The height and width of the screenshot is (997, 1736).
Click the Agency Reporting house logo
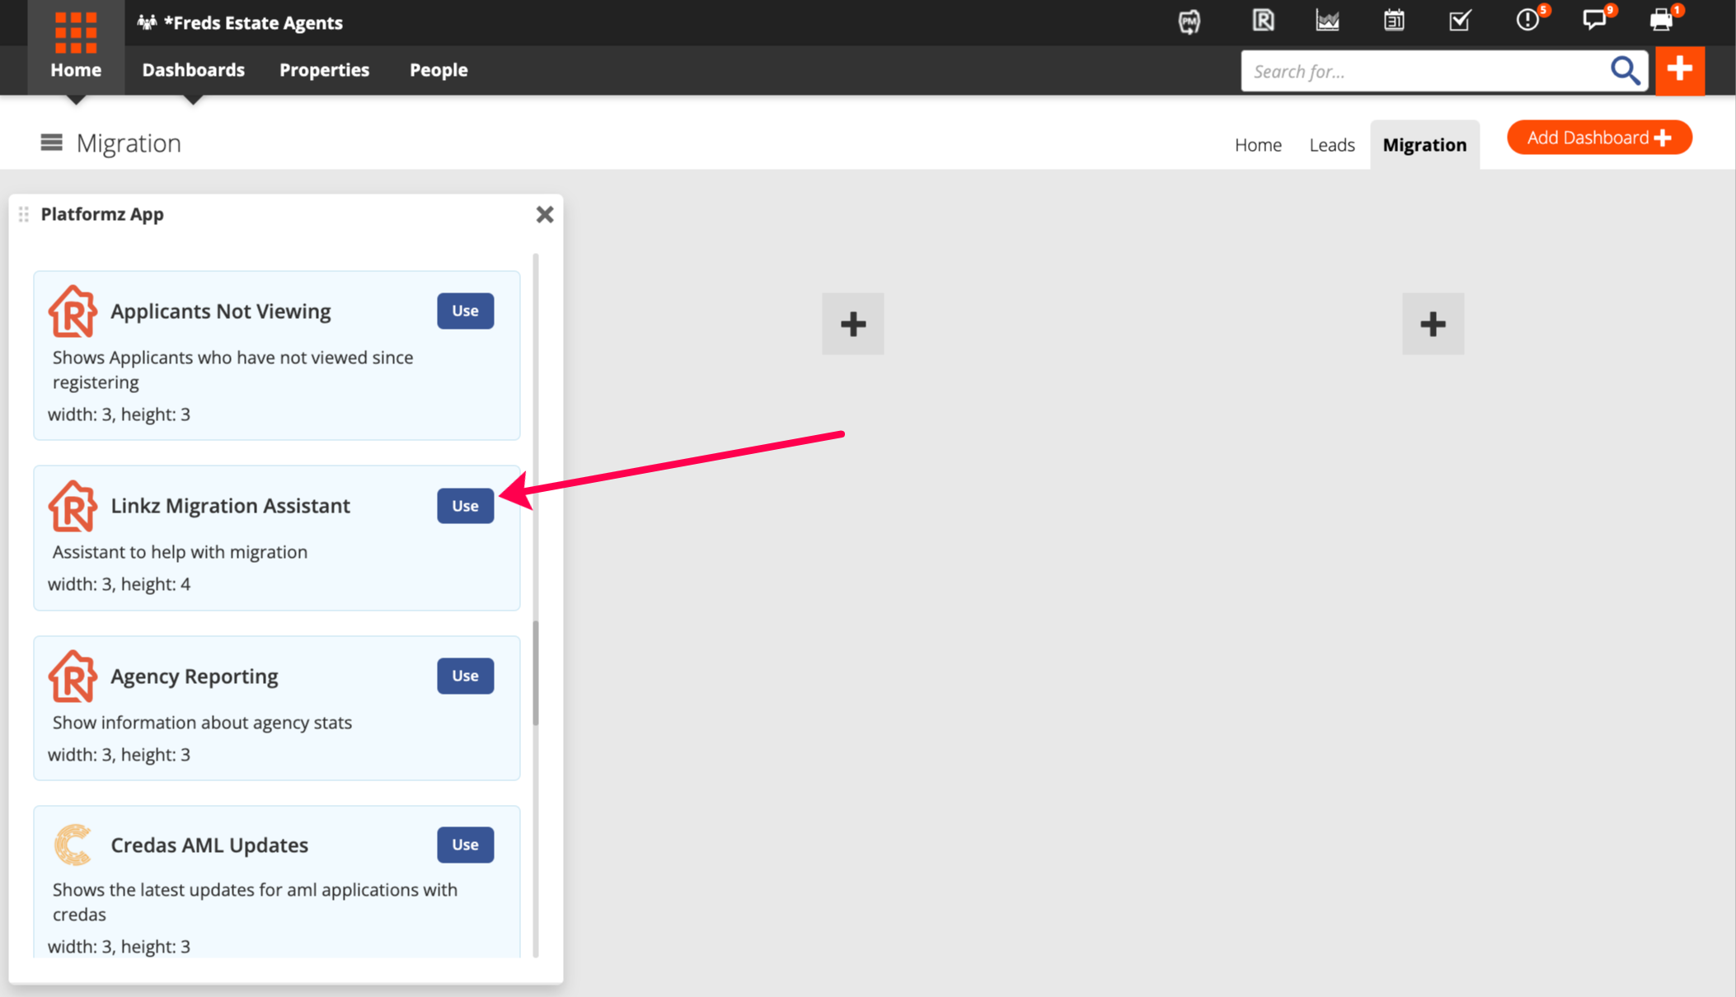[x=73, y=676]
